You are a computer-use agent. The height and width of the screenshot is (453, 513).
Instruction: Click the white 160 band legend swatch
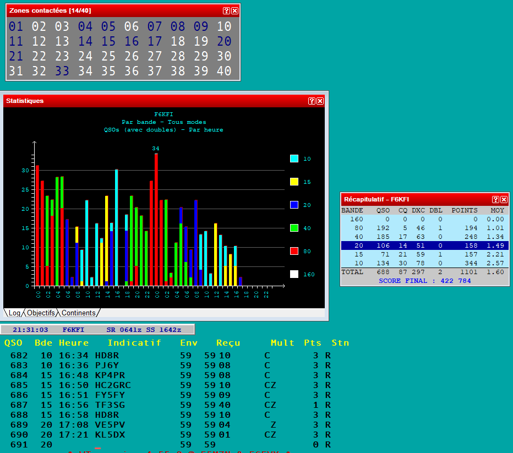294,274
